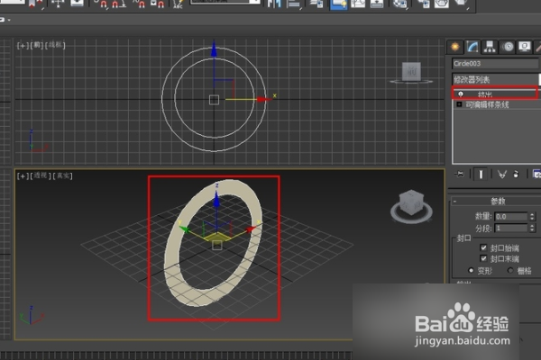Open the Display panel tab
This screenshot has height=360, width=541.
coord(525,47)
